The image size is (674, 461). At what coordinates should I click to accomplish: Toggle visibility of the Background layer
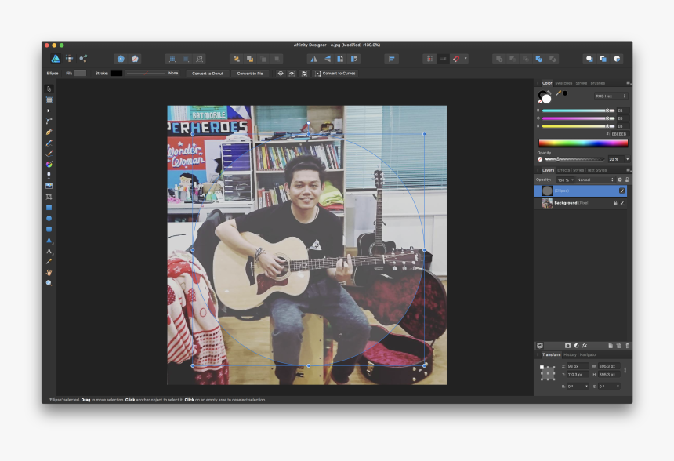point(622,202)
